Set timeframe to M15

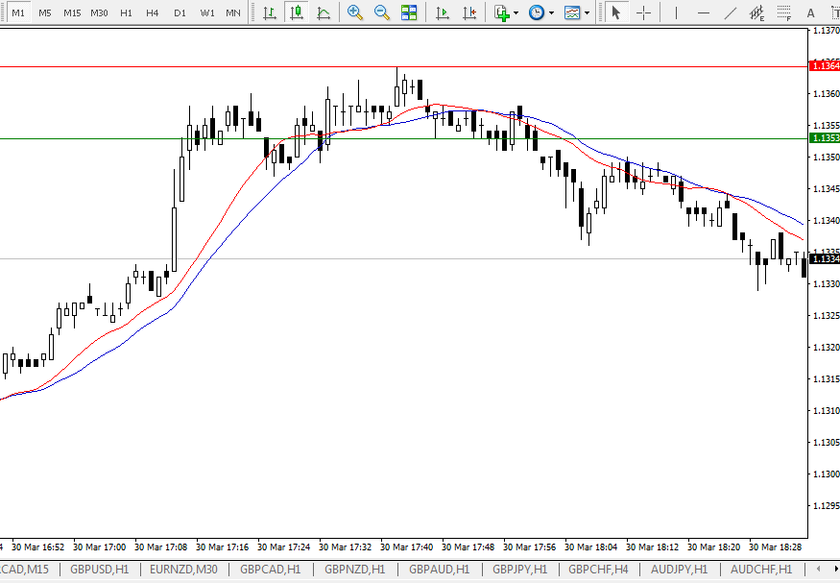click(x=72, y=12)
